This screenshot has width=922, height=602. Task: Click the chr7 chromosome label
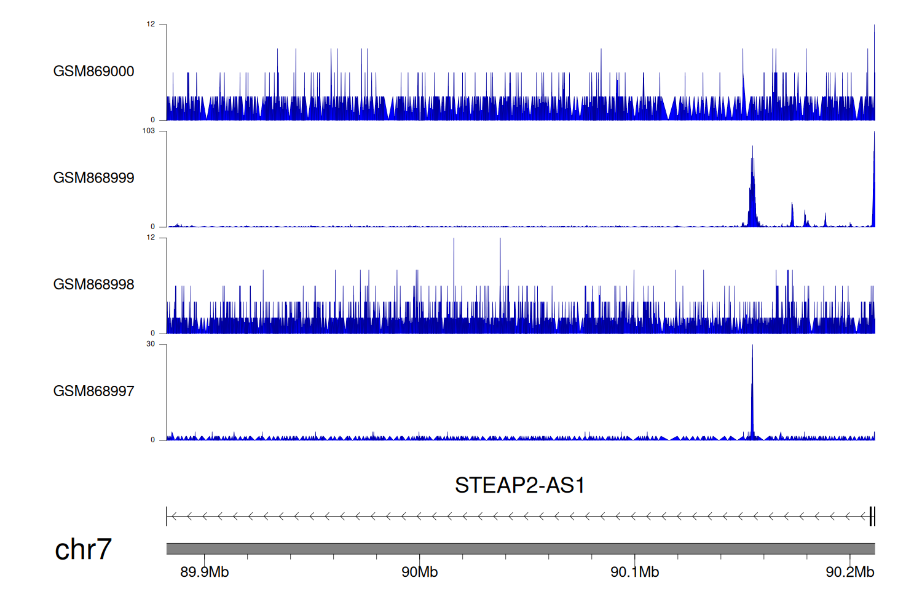coord(83,549)
